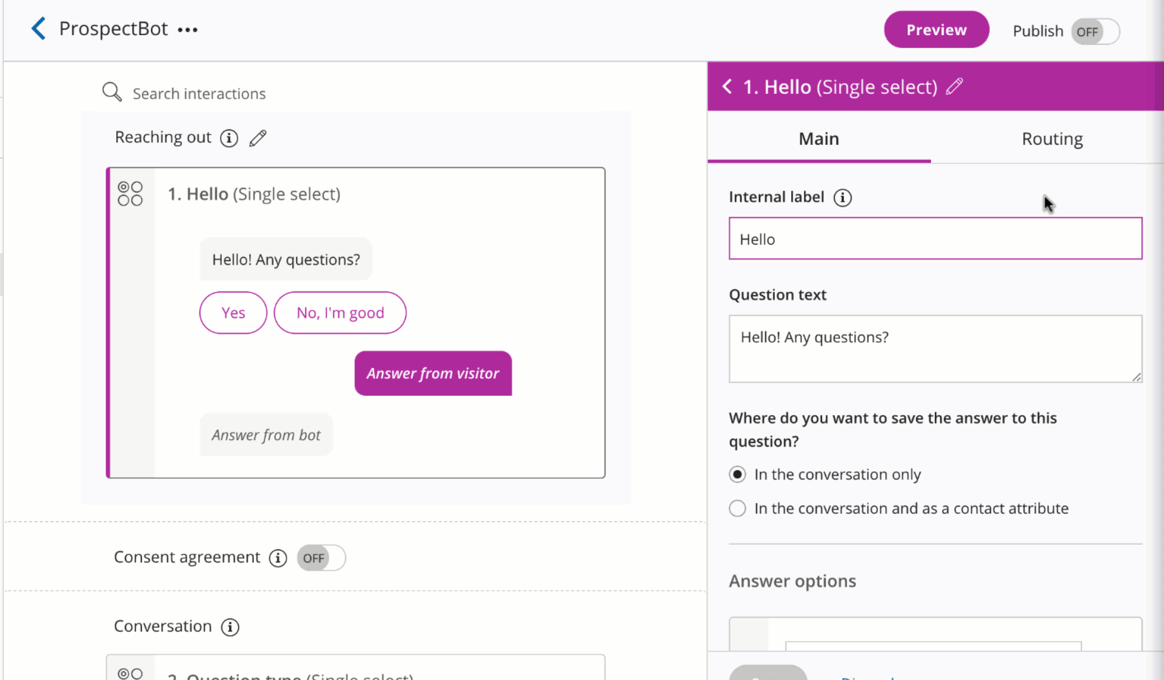This screenshot has width=1164, height=680.
Task: Collapse panel using the white header chevron
Action: (727, 87)
